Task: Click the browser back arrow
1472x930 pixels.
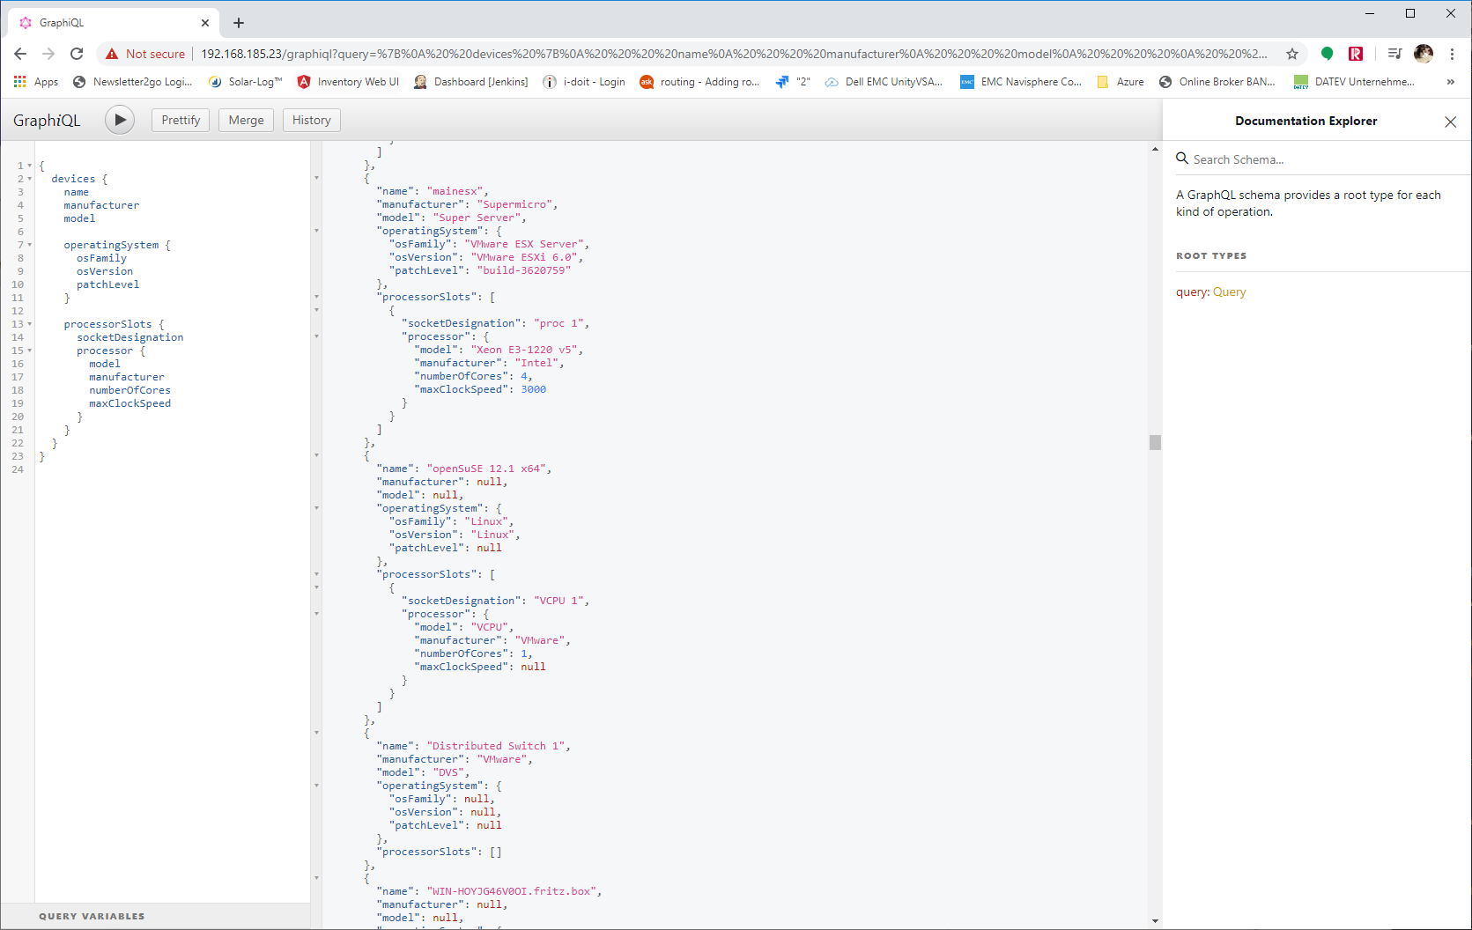Action: point(19,54)
